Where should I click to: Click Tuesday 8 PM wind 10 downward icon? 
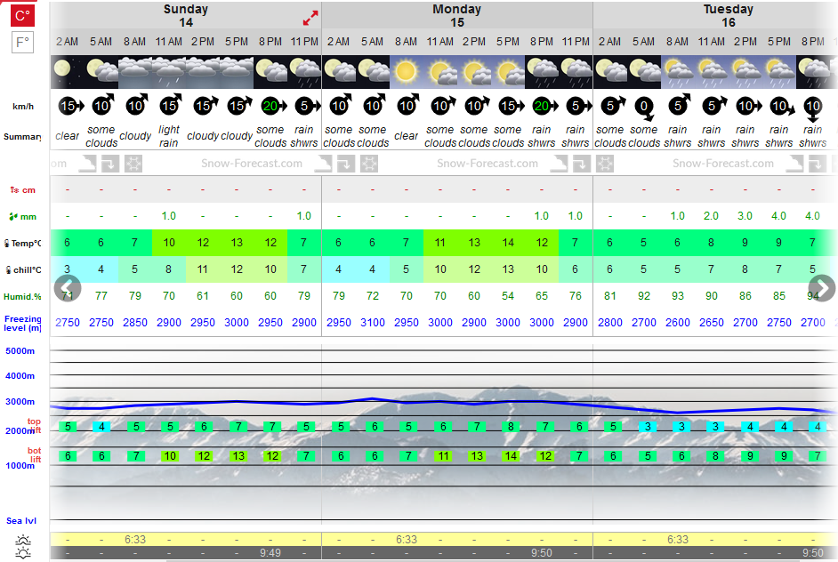click(x=813, y=108)
